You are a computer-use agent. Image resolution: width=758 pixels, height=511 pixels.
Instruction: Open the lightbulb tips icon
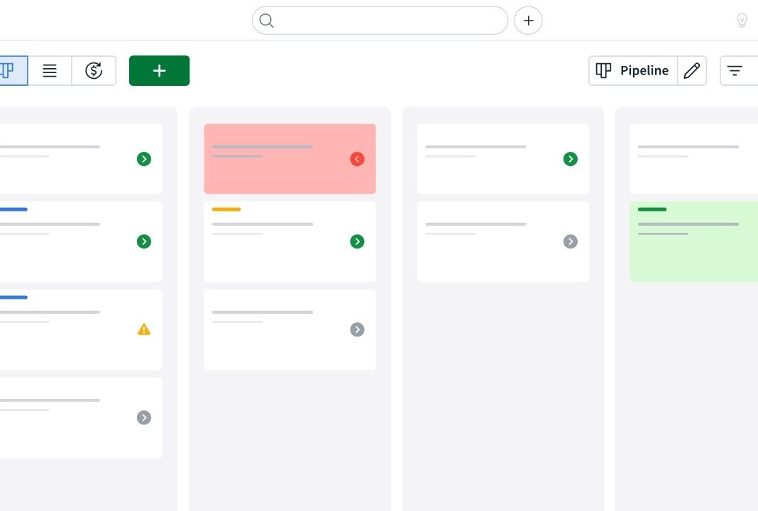click(x=742, y=21)
